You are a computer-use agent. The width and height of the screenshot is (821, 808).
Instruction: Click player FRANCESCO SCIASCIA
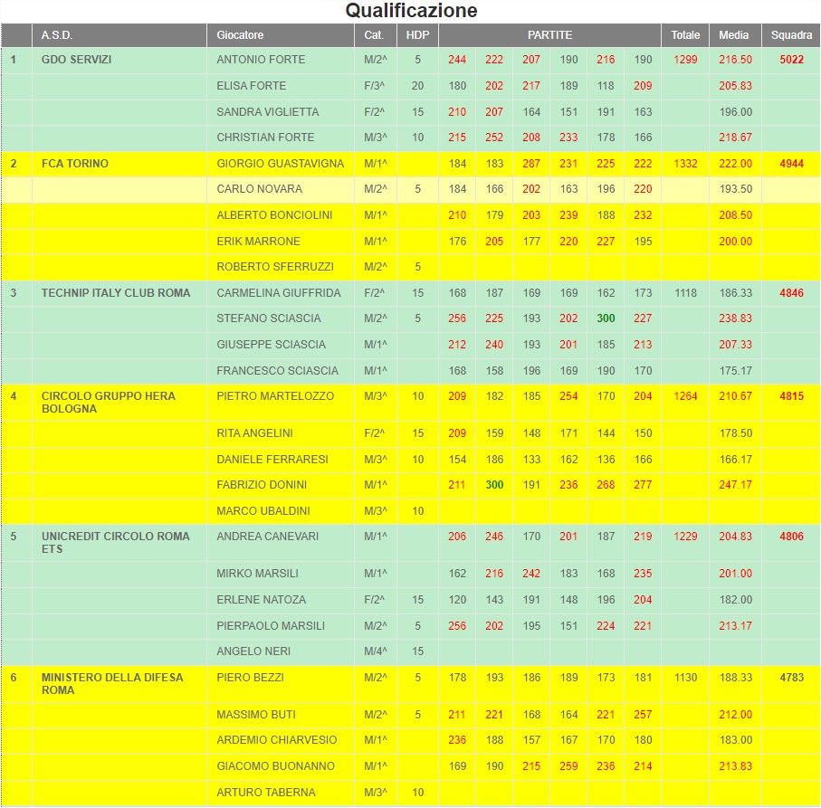pyautogui.click(x=278, y=370)
